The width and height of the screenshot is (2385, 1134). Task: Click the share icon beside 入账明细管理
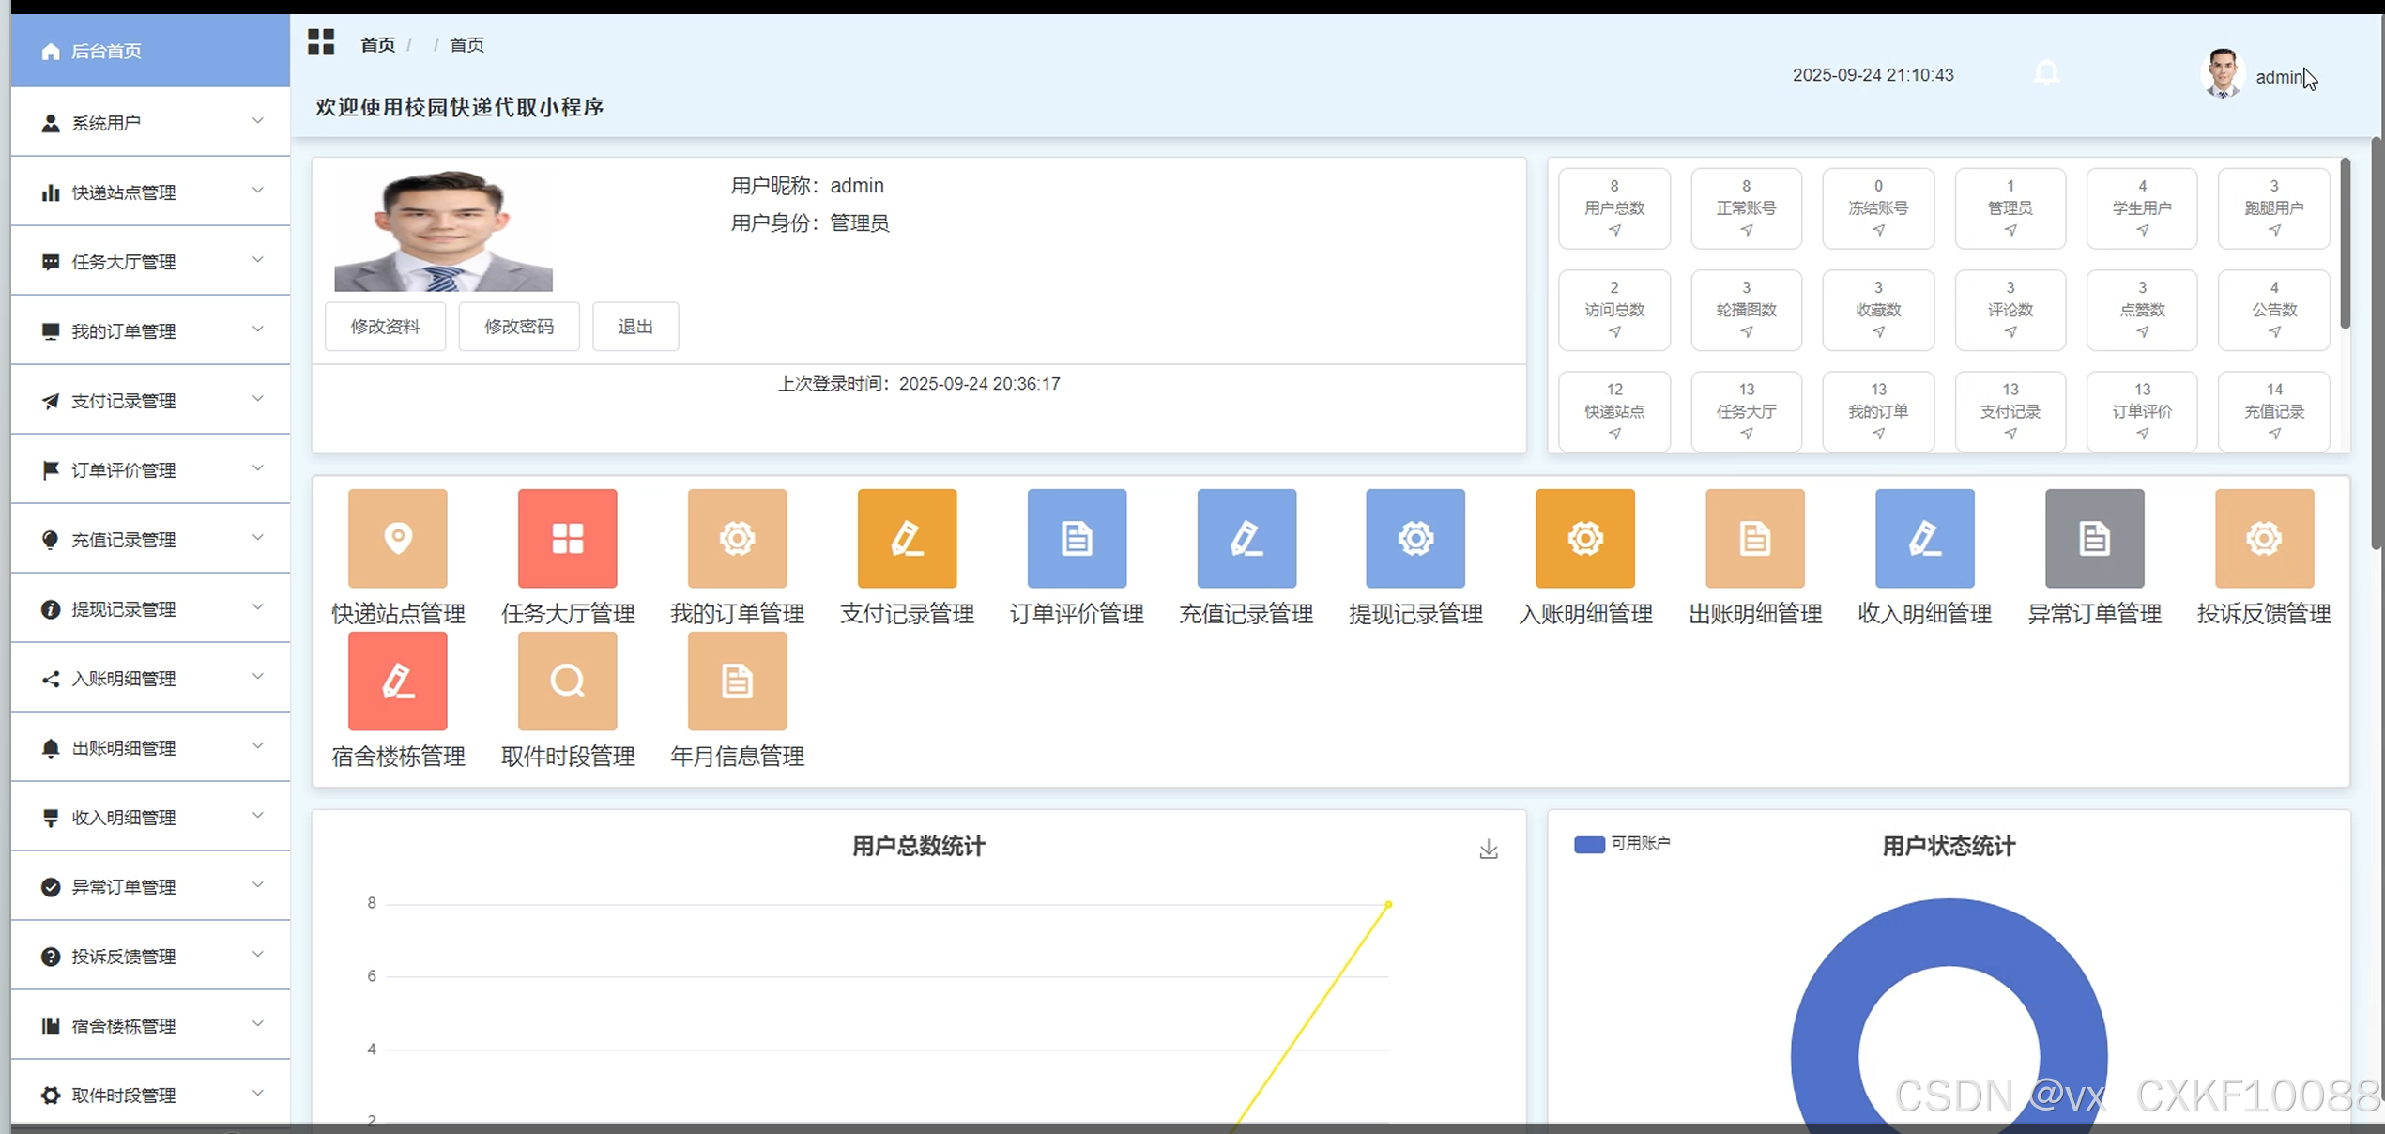tap(51, 679)
